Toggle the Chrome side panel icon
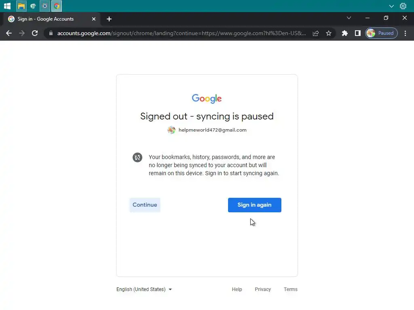414x310 pixels. (x=357, y=33)
